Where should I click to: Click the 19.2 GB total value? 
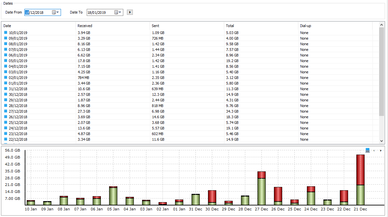point(232,61)
